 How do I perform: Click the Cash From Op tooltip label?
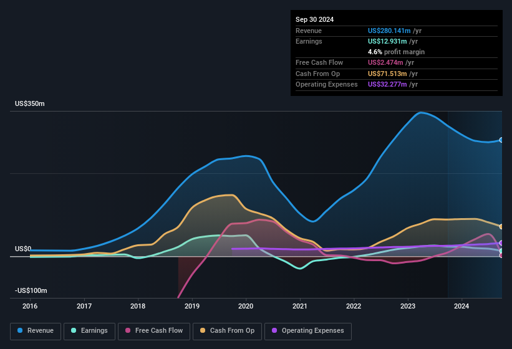(x=317, y=74)
